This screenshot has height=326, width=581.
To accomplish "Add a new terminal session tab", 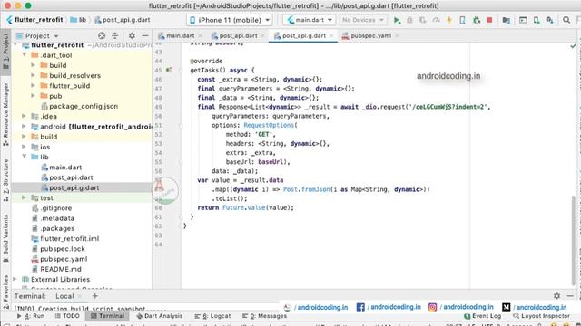I will click(94, 296).
